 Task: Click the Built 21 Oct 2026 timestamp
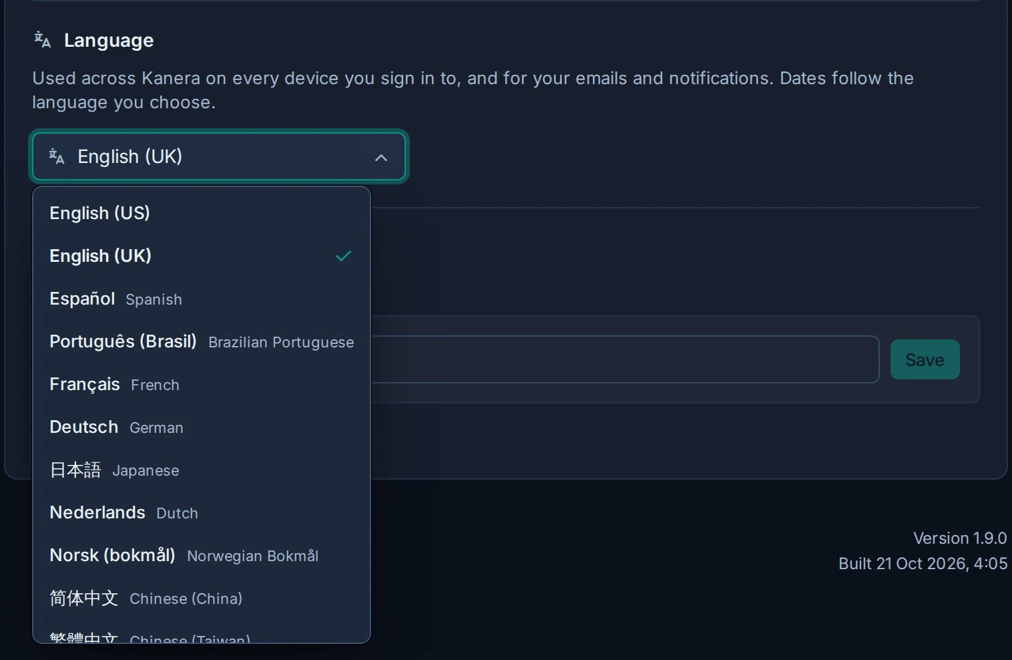pos(923,564)
